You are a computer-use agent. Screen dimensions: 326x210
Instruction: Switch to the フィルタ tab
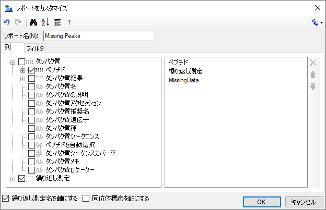pyautogui.click(x=35, y=48)
